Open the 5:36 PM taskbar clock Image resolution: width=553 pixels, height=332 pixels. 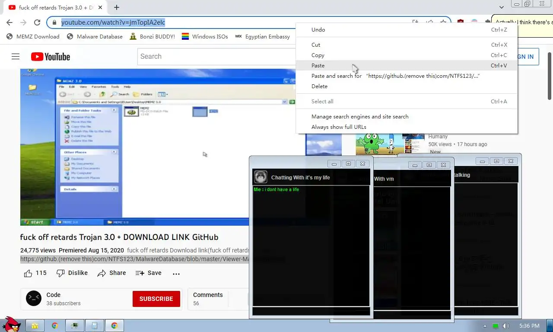[529, 326]
